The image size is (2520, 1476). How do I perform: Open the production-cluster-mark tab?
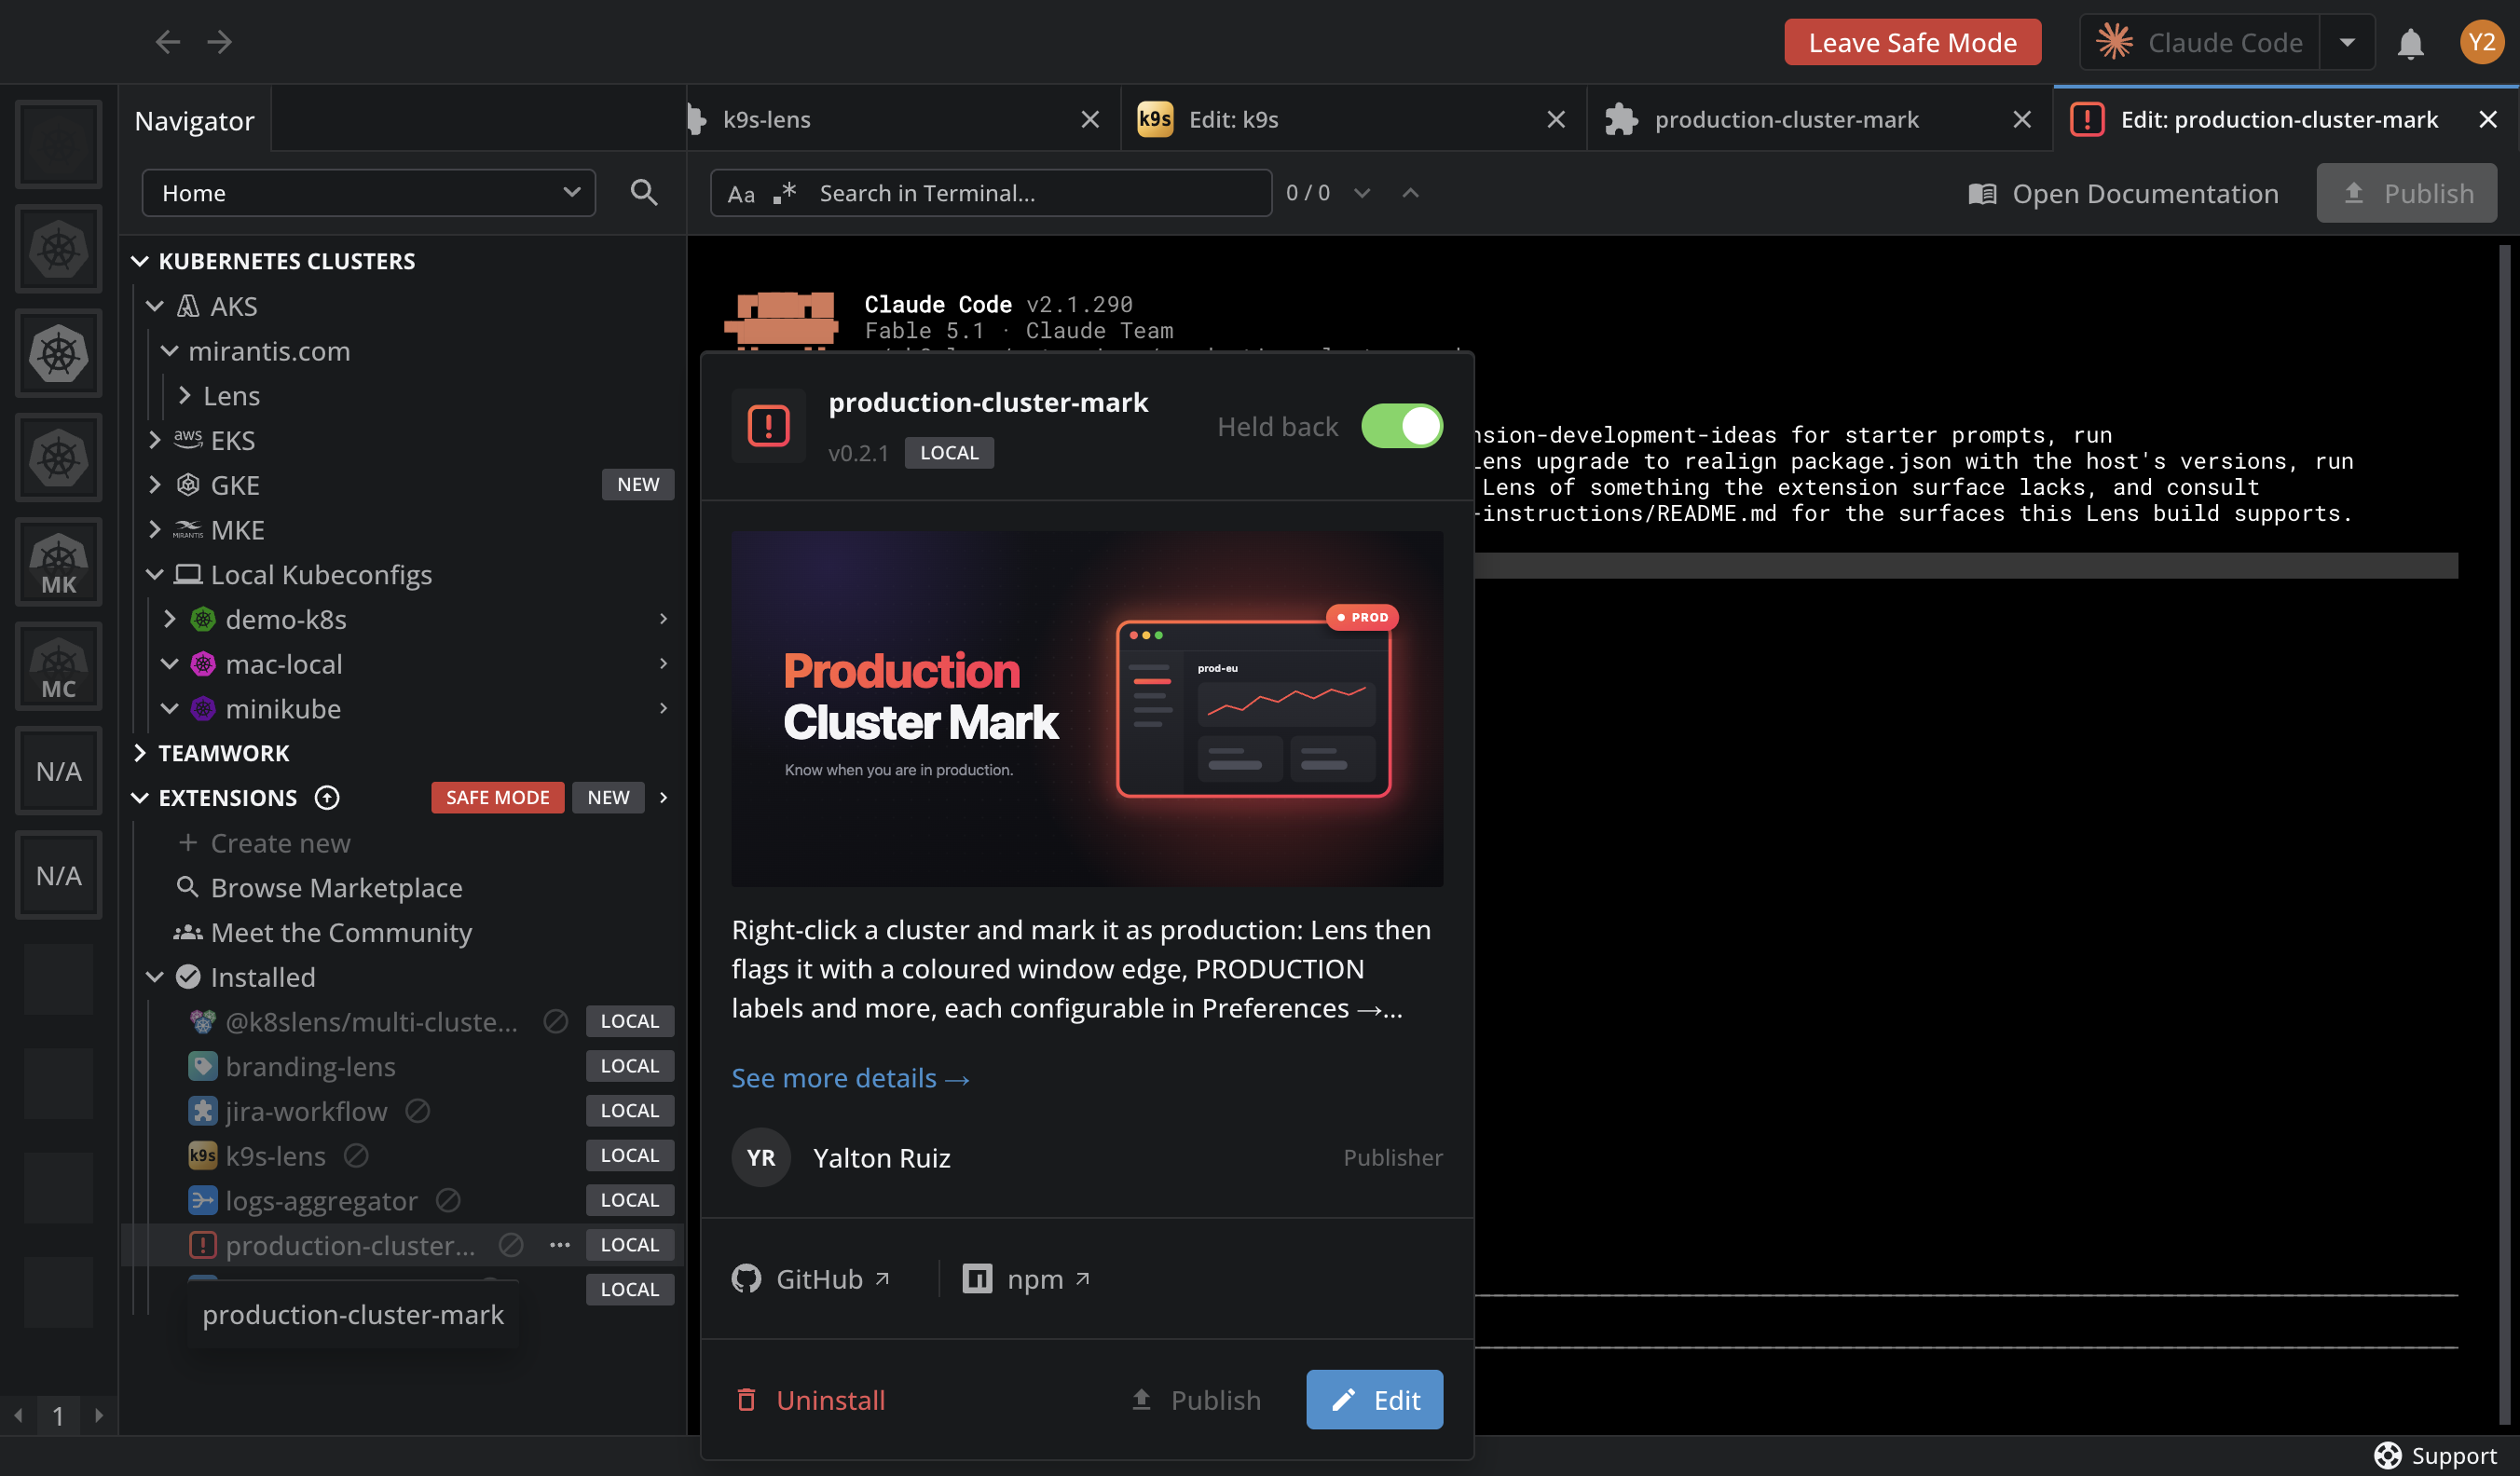pos(1820,120)
